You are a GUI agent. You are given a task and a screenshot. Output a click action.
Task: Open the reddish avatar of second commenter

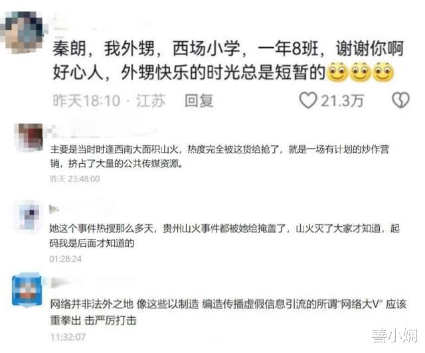[29, 137]
